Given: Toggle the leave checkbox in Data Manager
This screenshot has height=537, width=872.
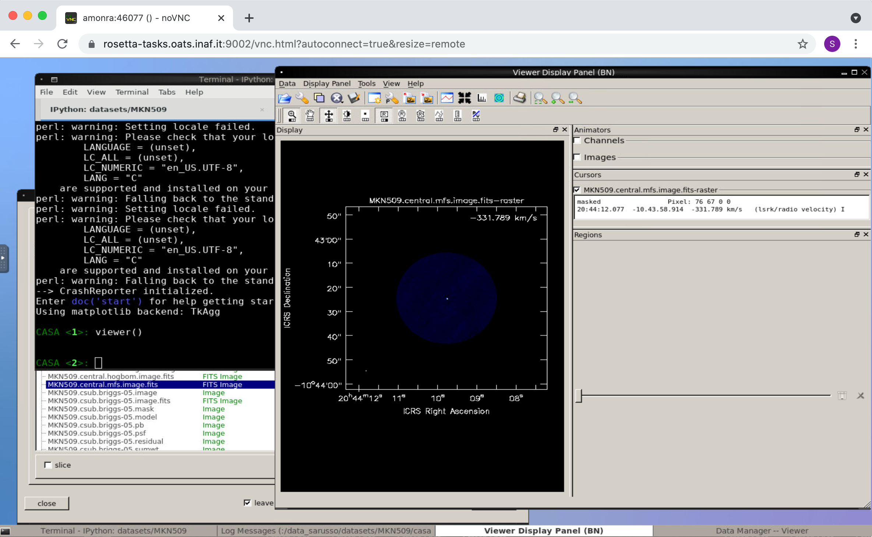Looking at the screenshot, I should (247, 503).
